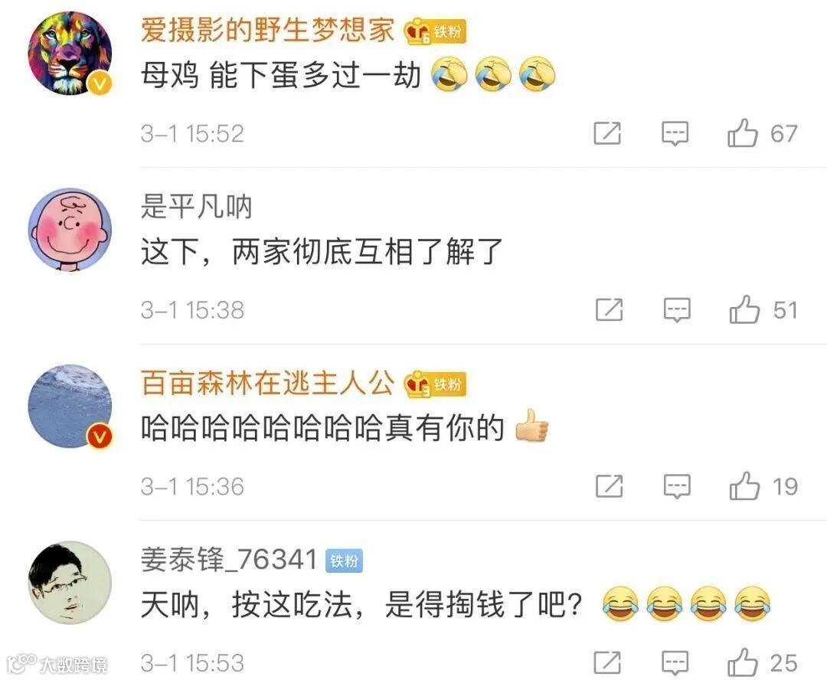827x680 pixels.
Task: Open the Charlie Brown cartoon avatar
Action: click(x=70, y=230)
